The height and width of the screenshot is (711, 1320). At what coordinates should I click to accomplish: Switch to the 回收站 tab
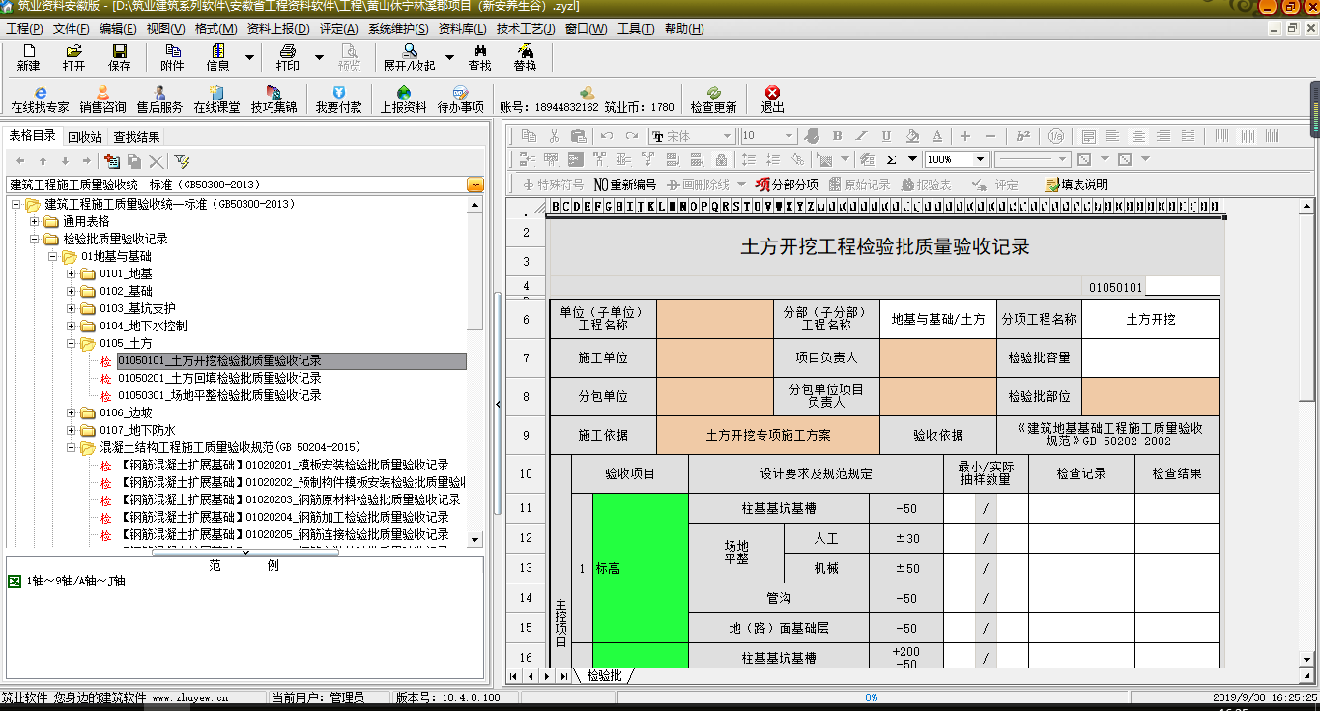click(x=84, y=137)
